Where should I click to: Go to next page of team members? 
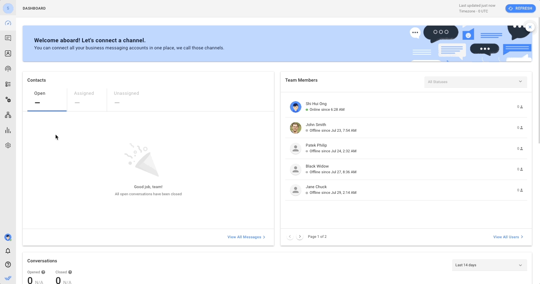point(300,237)
